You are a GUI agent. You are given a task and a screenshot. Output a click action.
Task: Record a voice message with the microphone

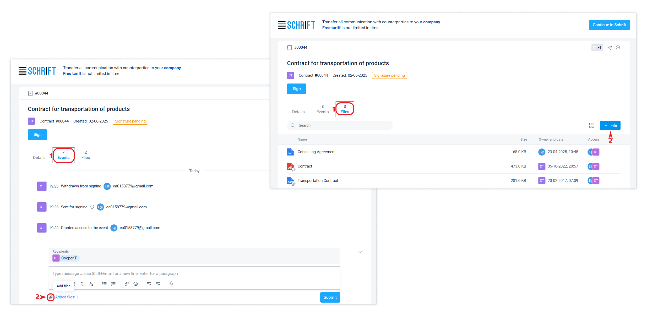tap(171, 284)
